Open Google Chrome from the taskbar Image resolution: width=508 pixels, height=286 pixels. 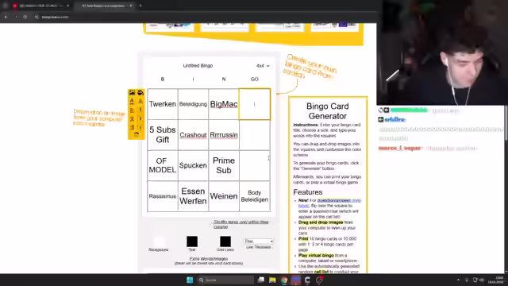pos(284,280)
